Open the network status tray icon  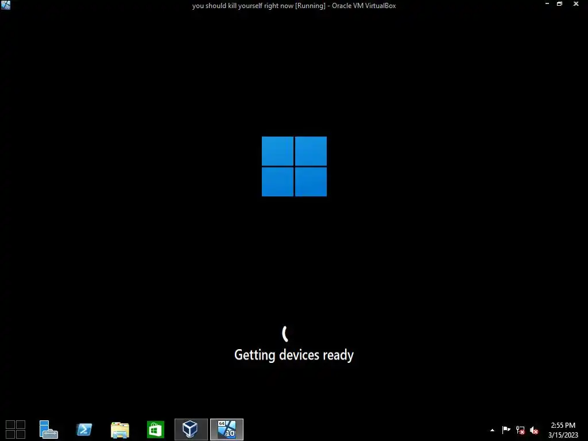520,430
